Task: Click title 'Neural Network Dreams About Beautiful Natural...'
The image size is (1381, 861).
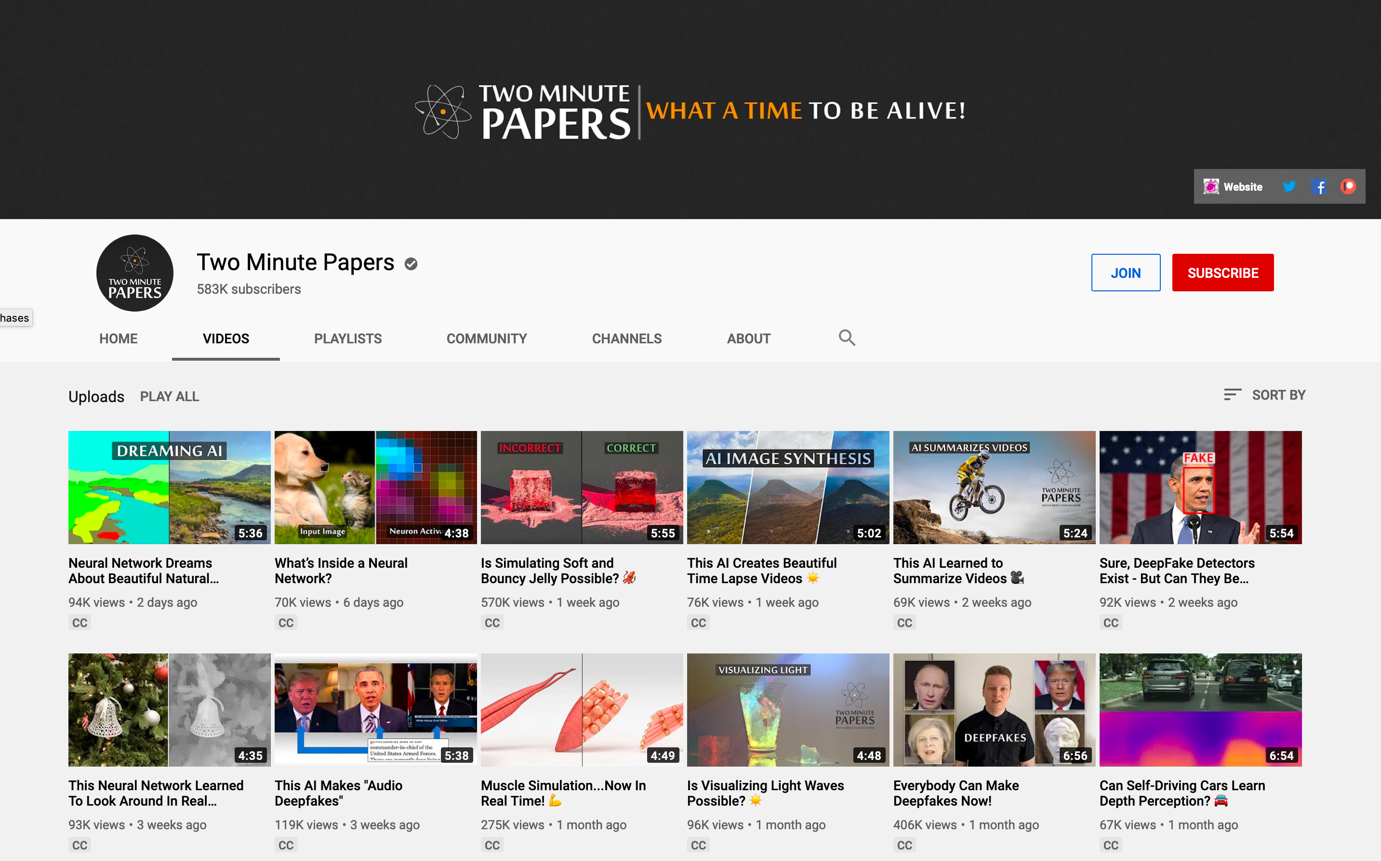Action: point(144,571)
